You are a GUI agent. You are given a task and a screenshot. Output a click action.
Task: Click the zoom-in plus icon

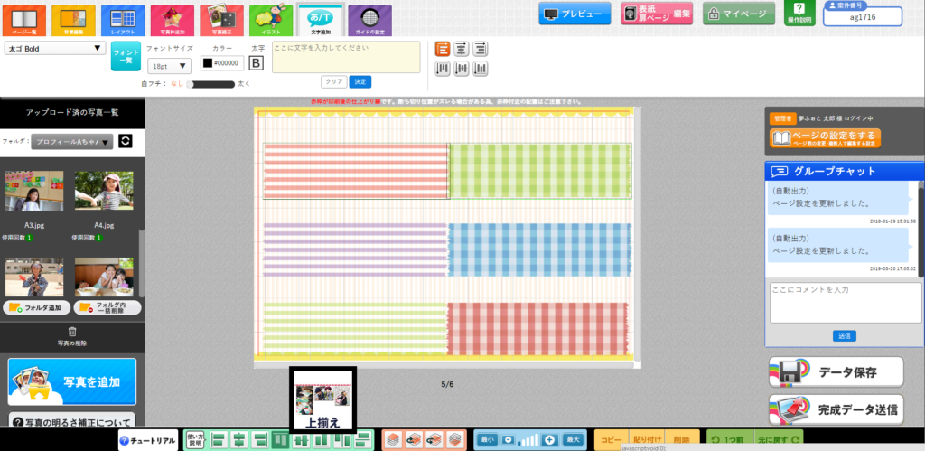549,439
